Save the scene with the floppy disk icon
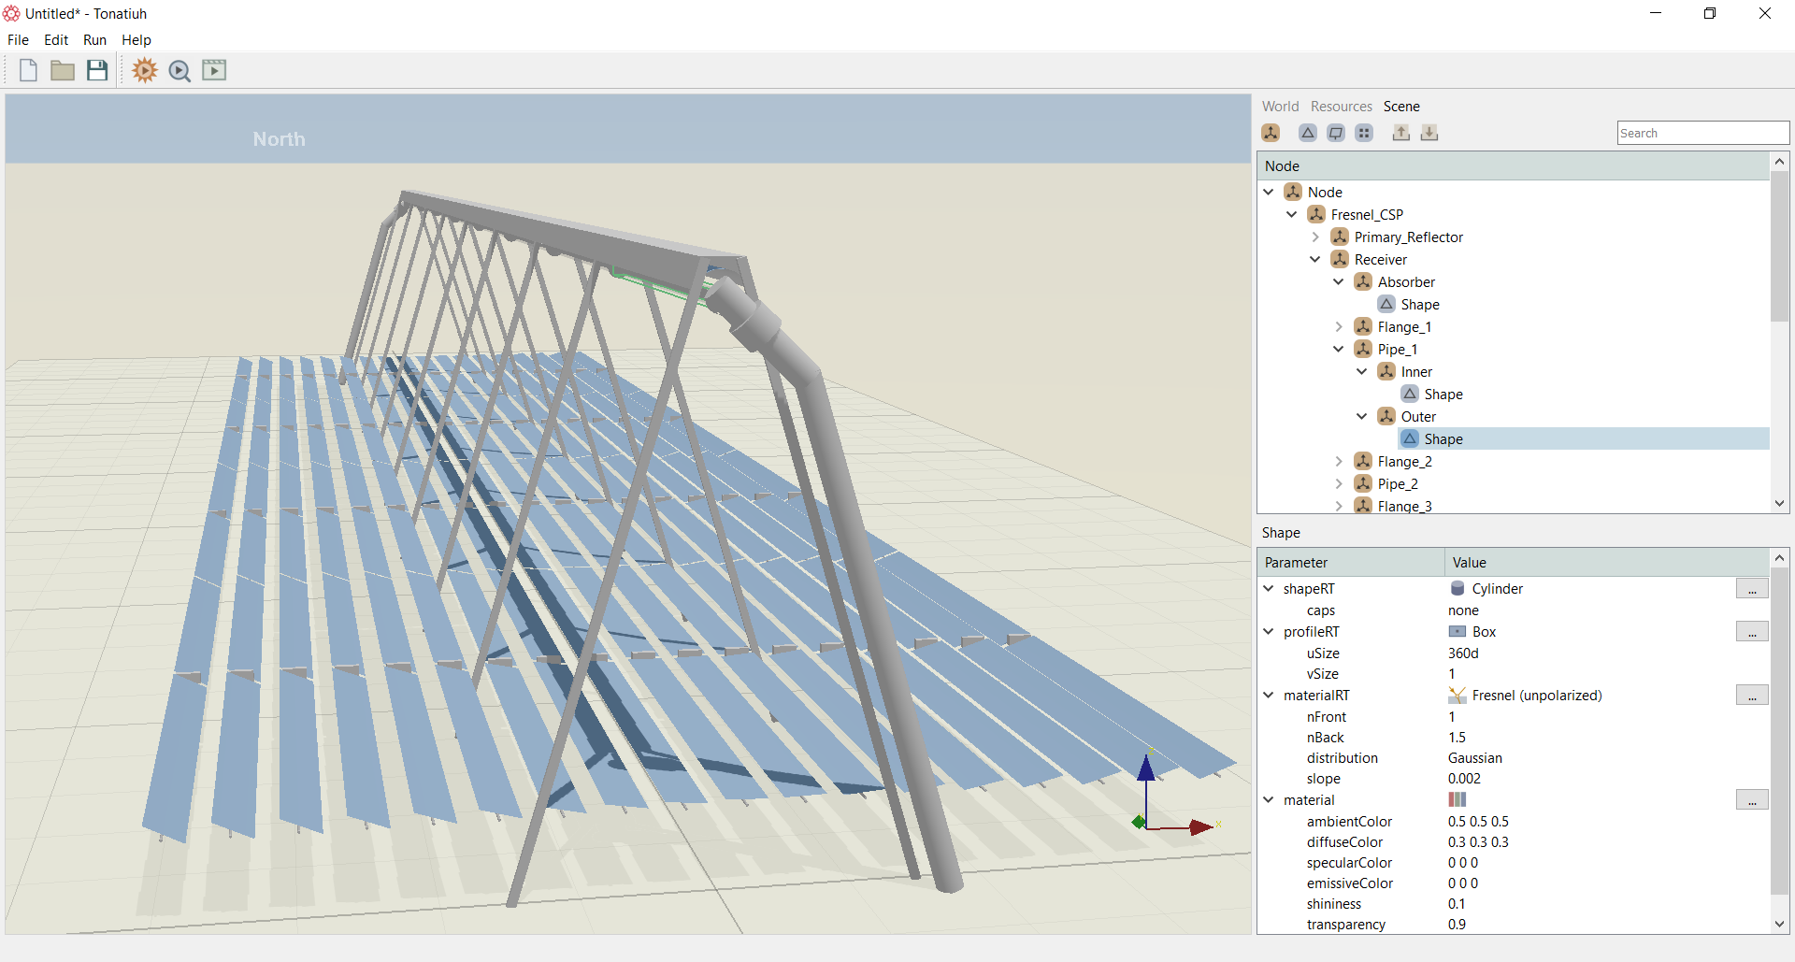 (97, 70)
